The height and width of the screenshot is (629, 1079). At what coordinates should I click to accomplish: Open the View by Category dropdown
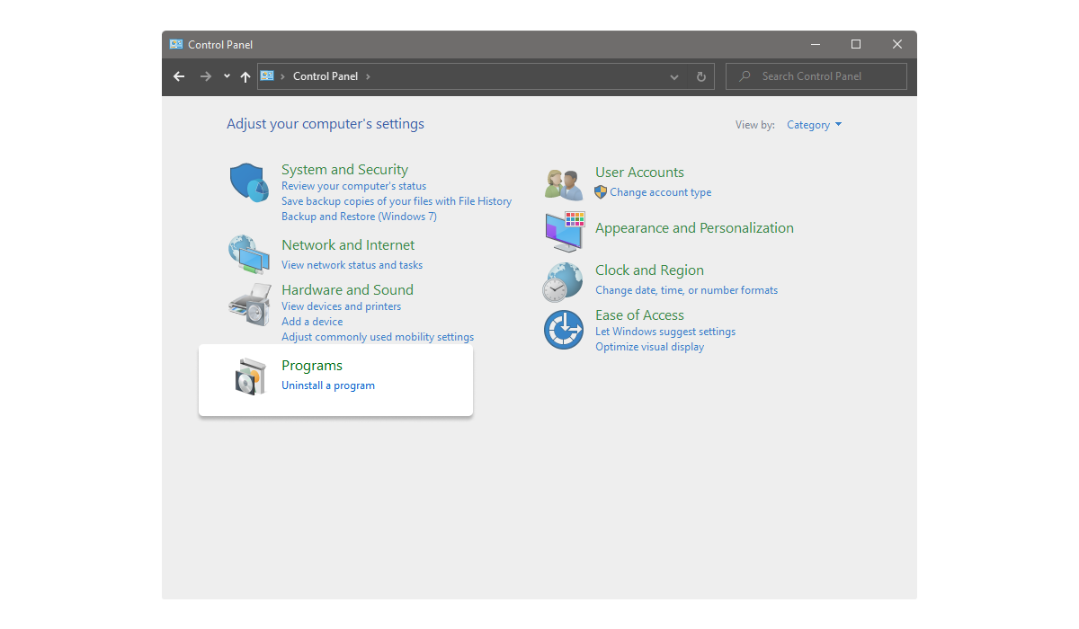pos(815,125)
